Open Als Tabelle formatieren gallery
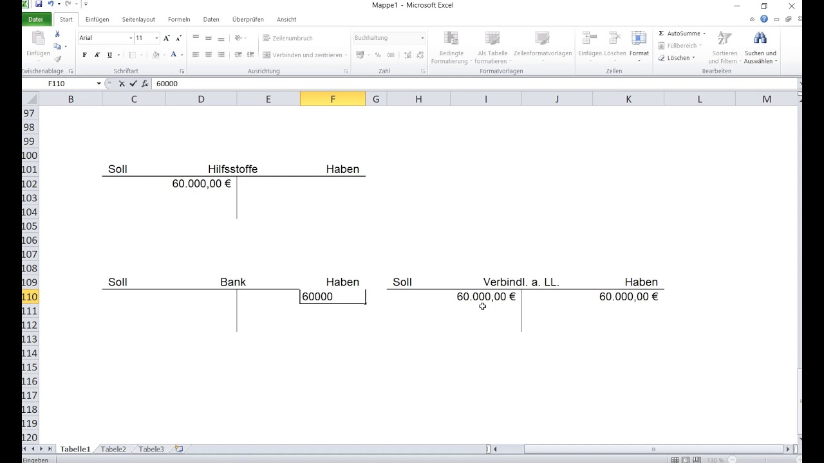 click(492, 48)
